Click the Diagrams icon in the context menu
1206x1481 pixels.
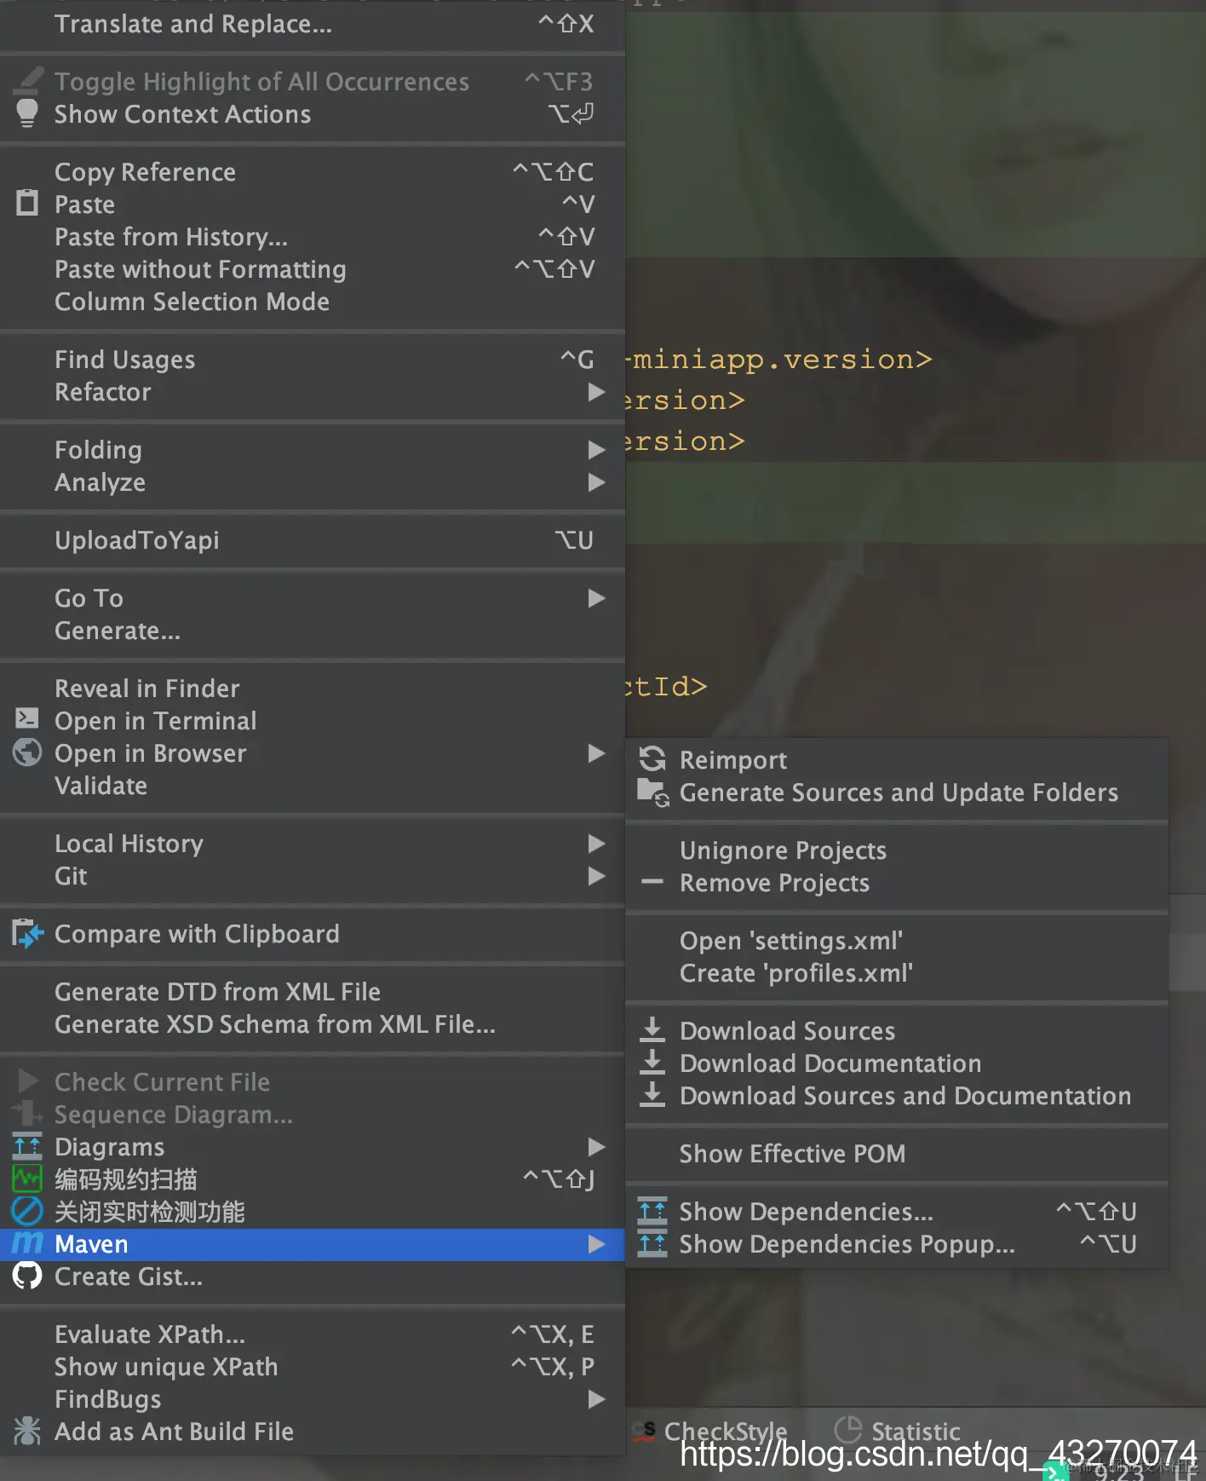click(x=27, y=1147)
